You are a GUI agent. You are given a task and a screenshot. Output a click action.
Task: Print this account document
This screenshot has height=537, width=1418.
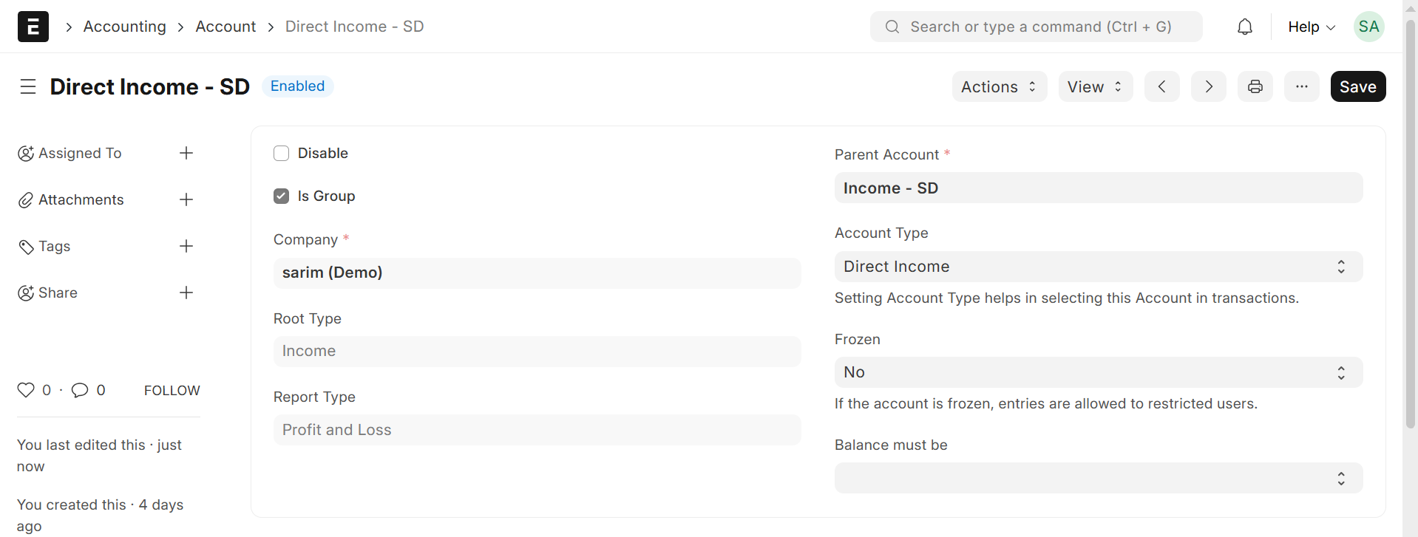point(1255,86)
